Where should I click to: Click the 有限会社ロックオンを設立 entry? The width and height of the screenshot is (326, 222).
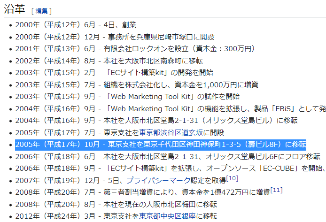(x=135, y=49)
